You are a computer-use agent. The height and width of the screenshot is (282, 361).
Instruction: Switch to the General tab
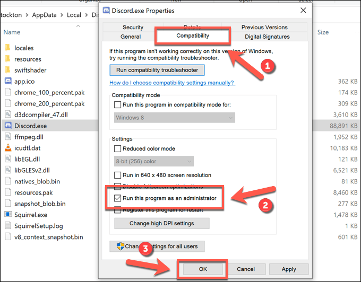pyautogui.click(x=131, y=37)
